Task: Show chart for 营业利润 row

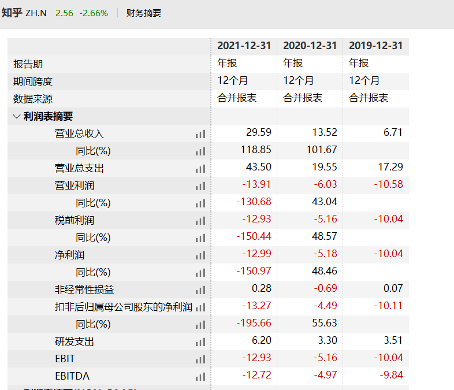Action: 200,186
